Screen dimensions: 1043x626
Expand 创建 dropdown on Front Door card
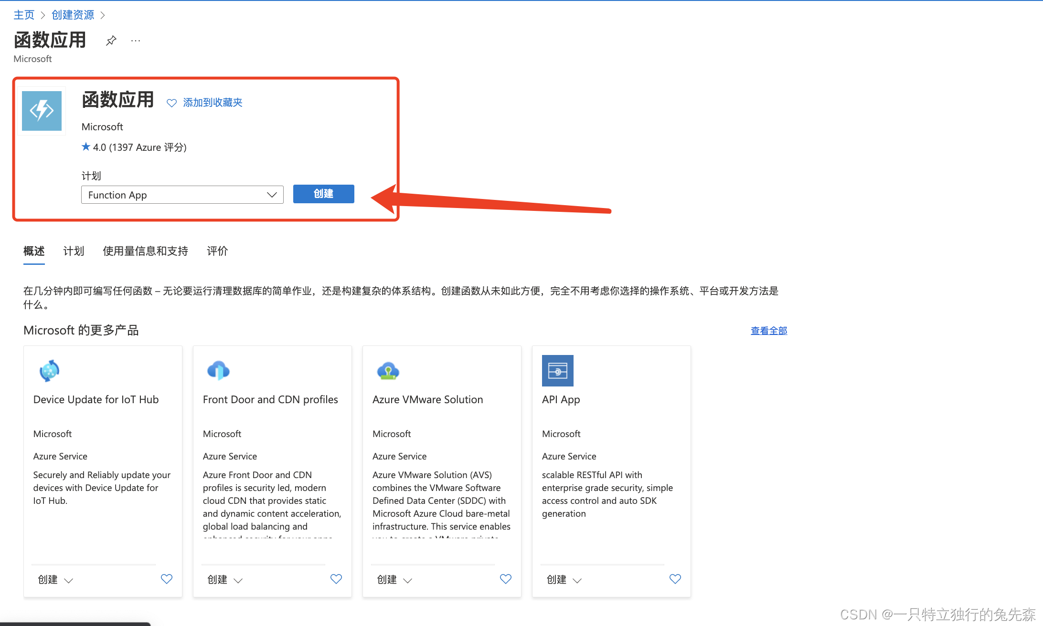[225, 580]
